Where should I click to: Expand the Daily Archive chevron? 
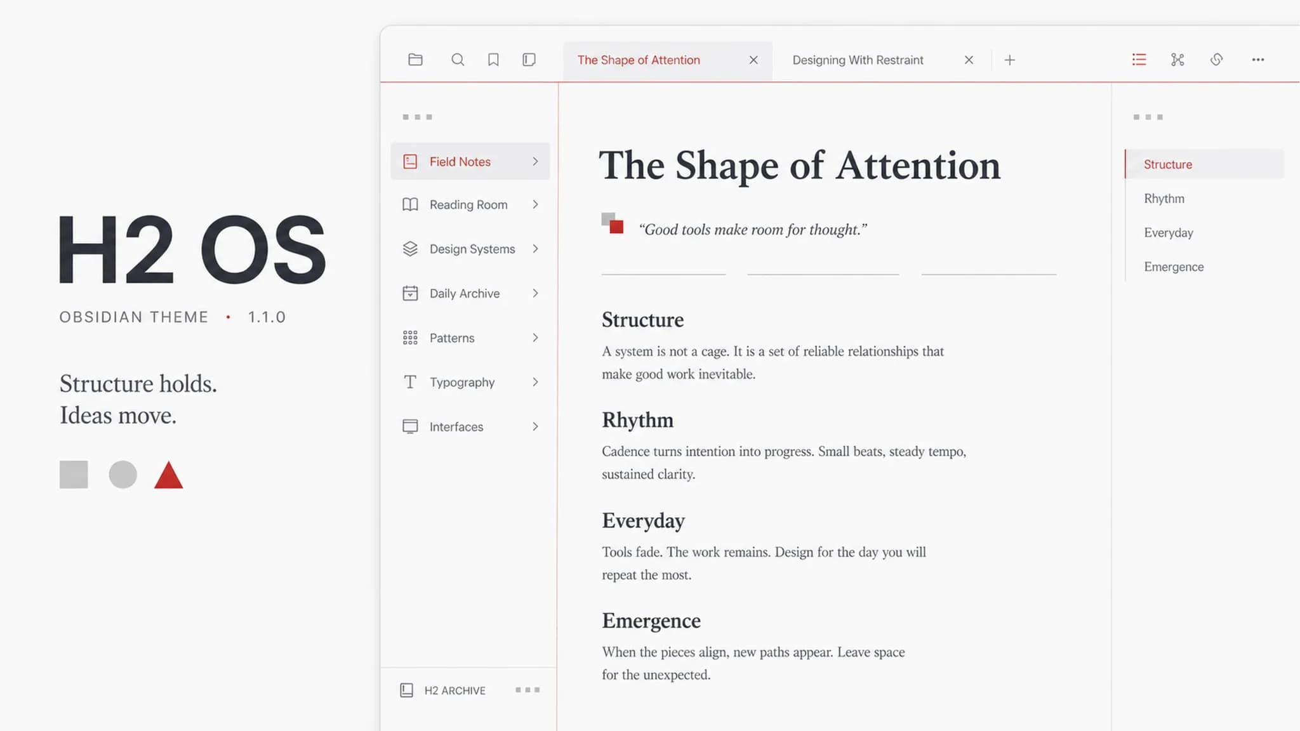535,293
